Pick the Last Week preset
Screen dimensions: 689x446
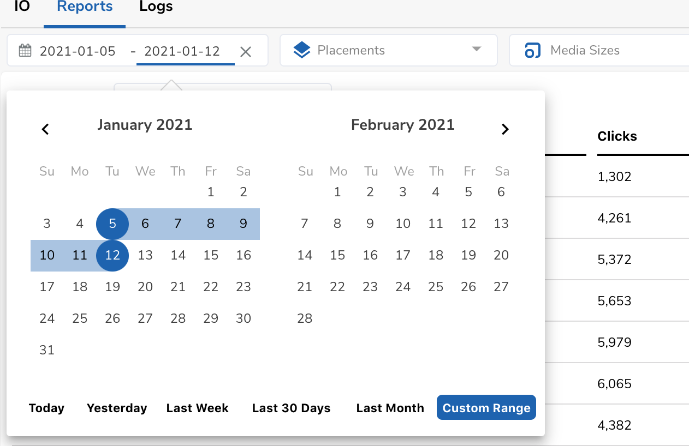[x=198, y=408]
